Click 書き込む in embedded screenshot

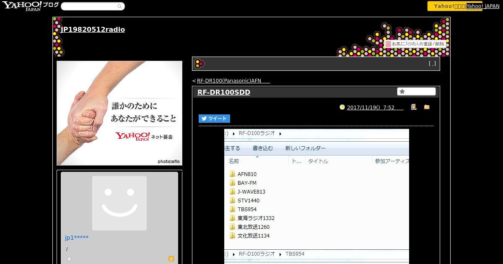[263, 148]
